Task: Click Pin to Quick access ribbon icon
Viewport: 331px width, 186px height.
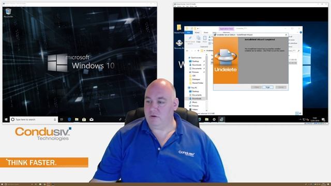Action: pos(190,40)
